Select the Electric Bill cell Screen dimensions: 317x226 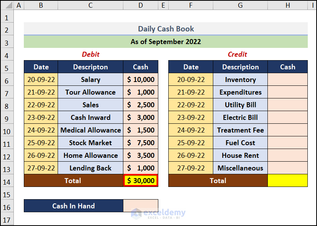(x=241, y=117)
